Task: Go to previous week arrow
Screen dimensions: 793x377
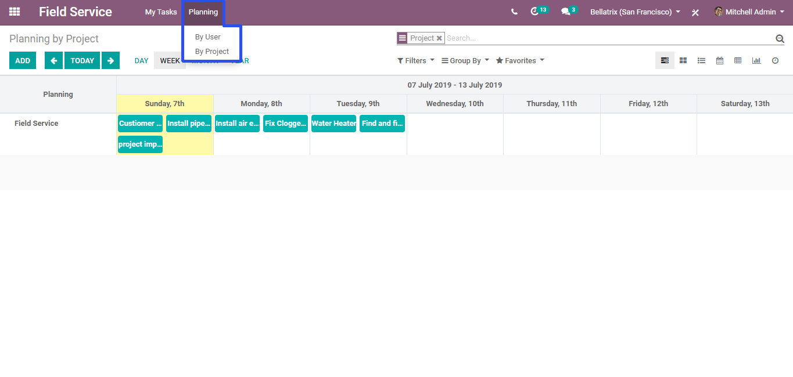Action: tap(53, 60)
